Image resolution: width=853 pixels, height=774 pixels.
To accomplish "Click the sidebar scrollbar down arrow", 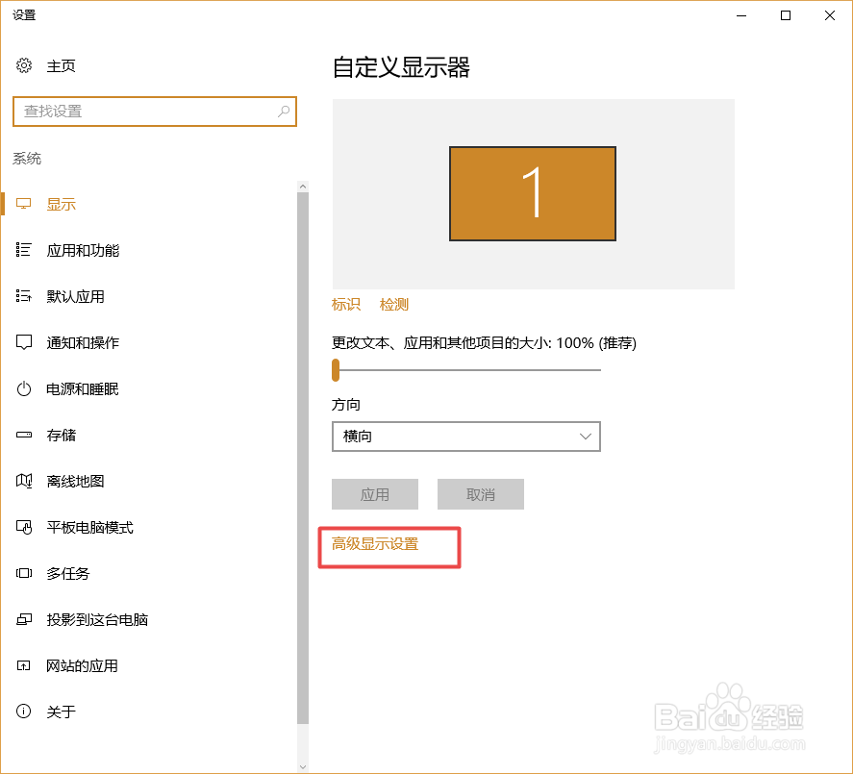I will click(x=303, y=767).
